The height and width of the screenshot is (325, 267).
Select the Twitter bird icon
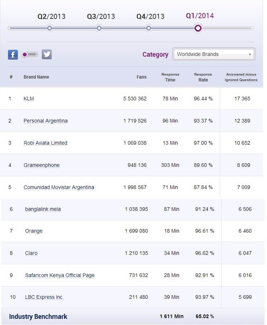point(47,54)
